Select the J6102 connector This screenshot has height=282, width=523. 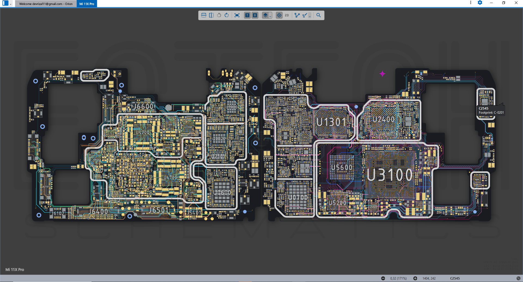click(58, 213)
